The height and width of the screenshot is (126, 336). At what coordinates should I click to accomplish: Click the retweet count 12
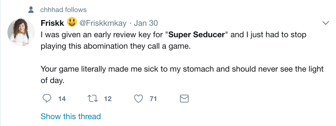coord(108,99)
